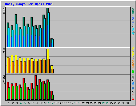
Task: Click day 30 on the axis
Action: point(124,103)
